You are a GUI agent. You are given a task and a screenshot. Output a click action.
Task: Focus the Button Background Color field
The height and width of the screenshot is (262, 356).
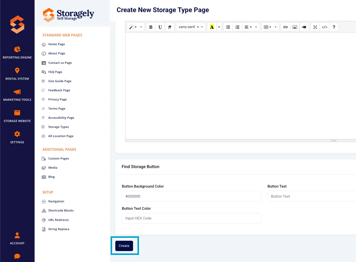191,196
